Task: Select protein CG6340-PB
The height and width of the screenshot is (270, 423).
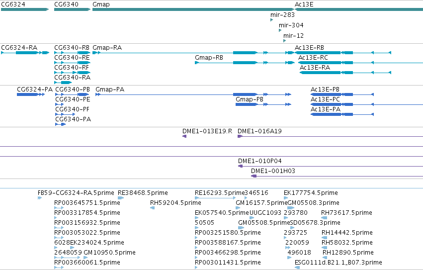Action: [x=73, y=90]
